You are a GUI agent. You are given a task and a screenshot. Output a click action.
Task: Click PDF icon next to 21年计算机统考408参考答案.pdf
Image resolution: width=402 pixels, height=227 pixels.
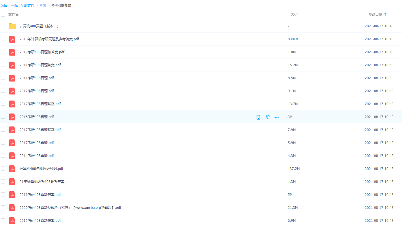click(x=12, y=182)
